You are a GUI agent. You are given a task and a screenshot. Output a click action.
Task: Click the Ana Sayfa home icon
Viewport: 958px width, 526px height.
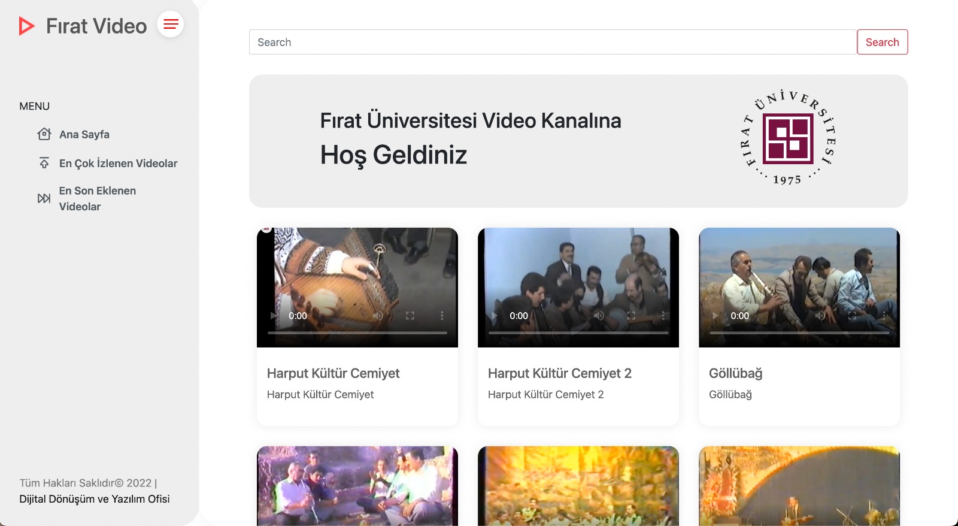coord(44,134)
